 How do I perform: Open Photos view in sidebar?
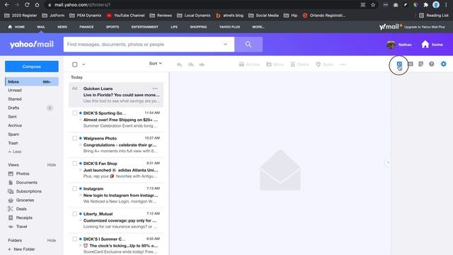coord(19,174)
